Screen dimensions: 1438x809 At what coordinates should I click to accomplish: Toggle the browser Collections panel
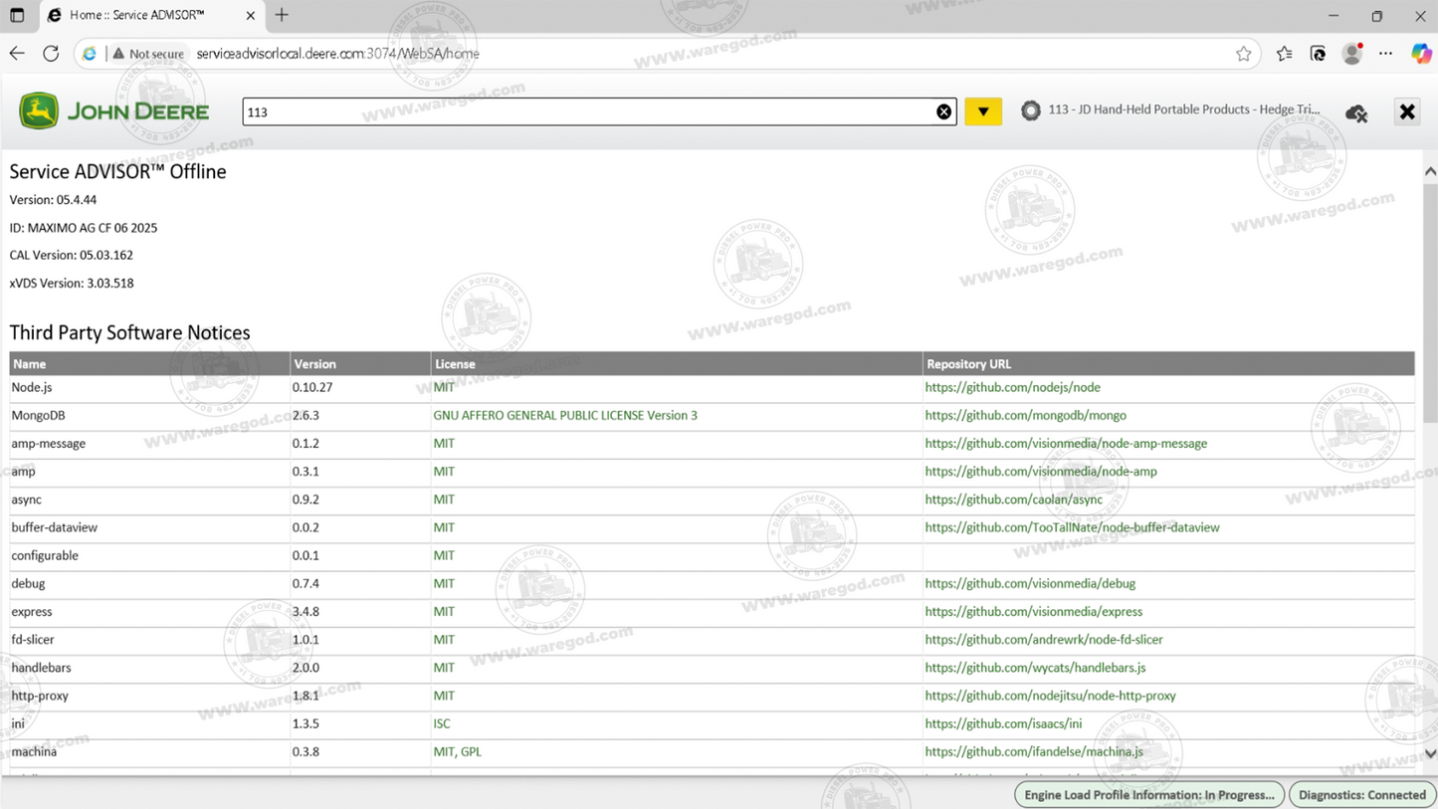pos(1283,54)
